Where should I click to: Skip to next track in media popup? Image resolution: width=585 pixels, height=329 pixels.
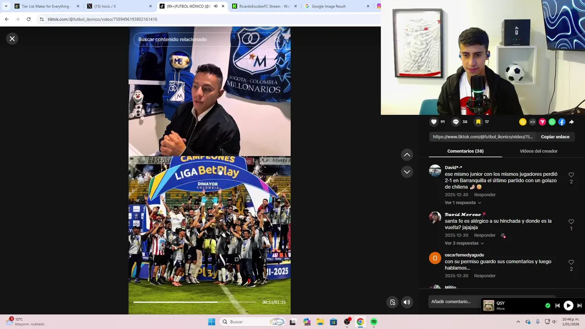580,306
